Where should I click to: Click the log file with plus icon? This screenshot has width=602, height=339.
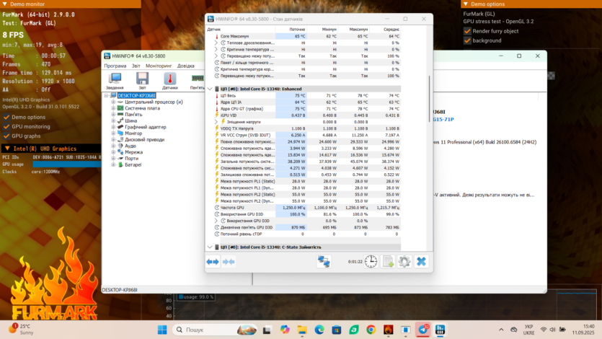388,262
